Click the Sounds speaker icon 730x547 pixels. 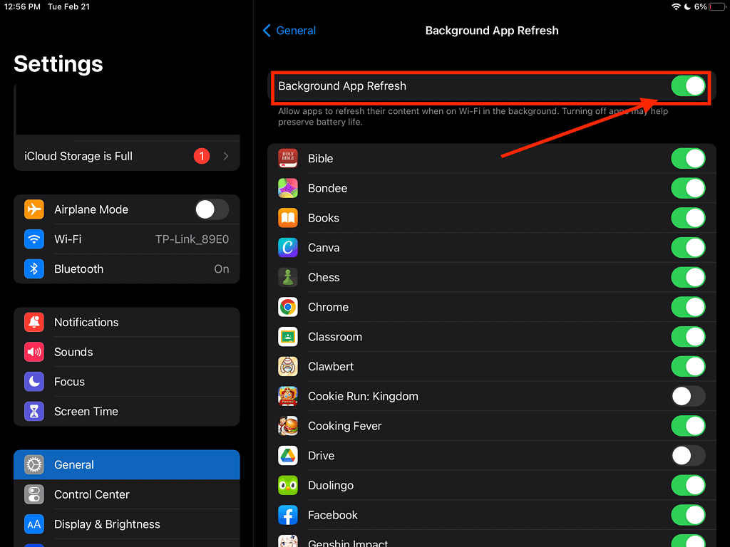pyautogui.click(x=34, y=352)
